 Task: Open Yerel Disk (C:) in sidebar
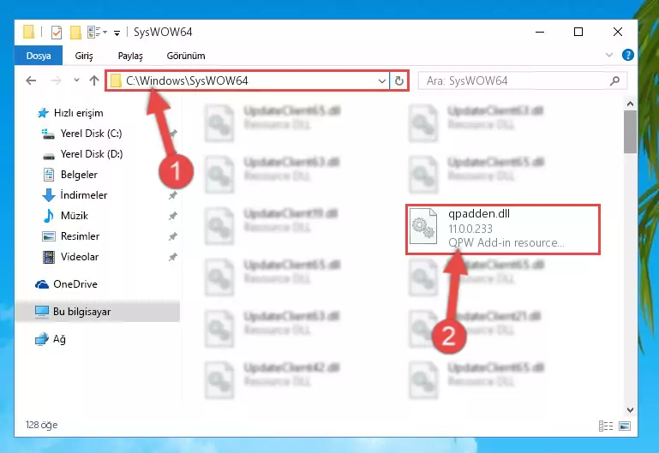click(82, 134)
